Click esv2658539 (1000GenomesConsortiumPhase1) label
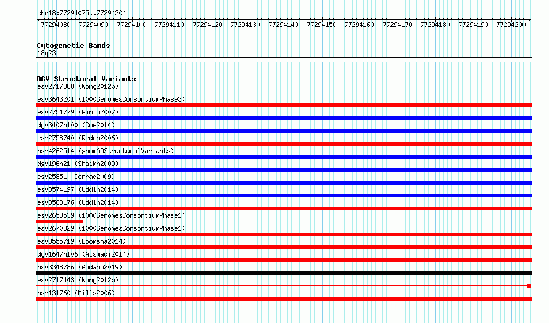 pos(111,215)
